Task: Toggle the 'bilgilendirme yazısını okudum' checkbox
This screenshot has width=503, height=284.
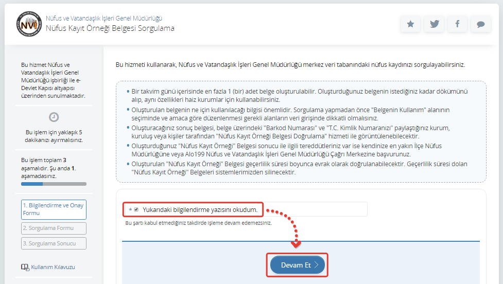Action: 136,209
